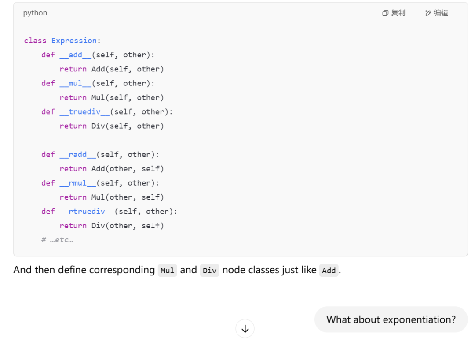475x338 pixels.
Task: Click the __mul__ method name
Action: [76, 83]
